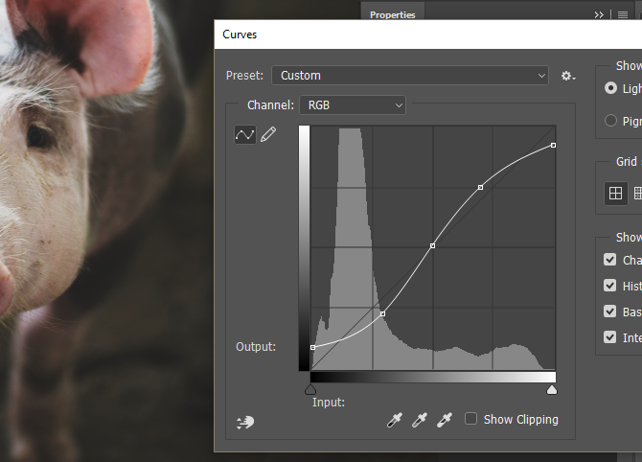The height and width of the screenshot is (462, 642).
Task: Enable the Show Clipping checkbox
Action: click(x=470, y=419)
